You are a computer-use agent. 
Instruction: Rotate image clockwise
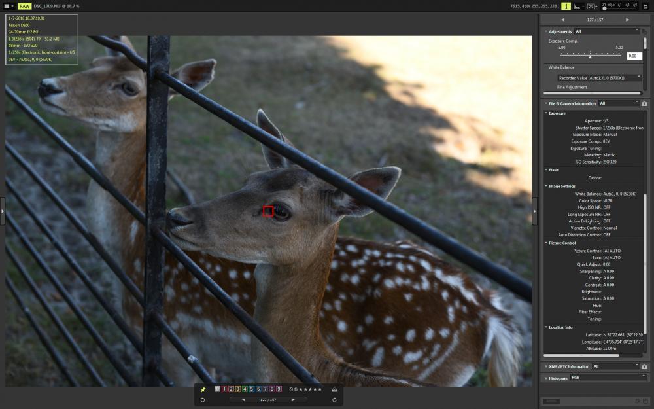[334, 400]
